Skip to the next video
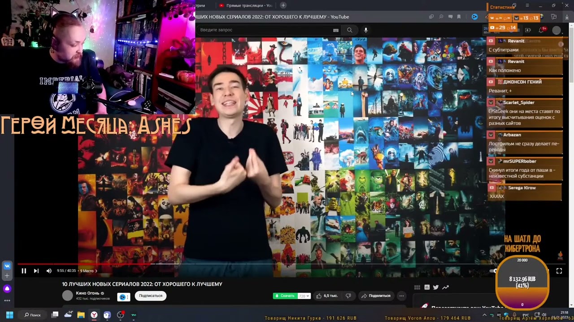Image resolution: width=574 pixels, height=322 pixels. (36, 271)
